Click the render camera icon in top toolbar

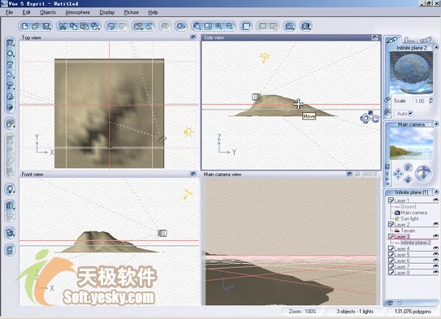(305, 27)
